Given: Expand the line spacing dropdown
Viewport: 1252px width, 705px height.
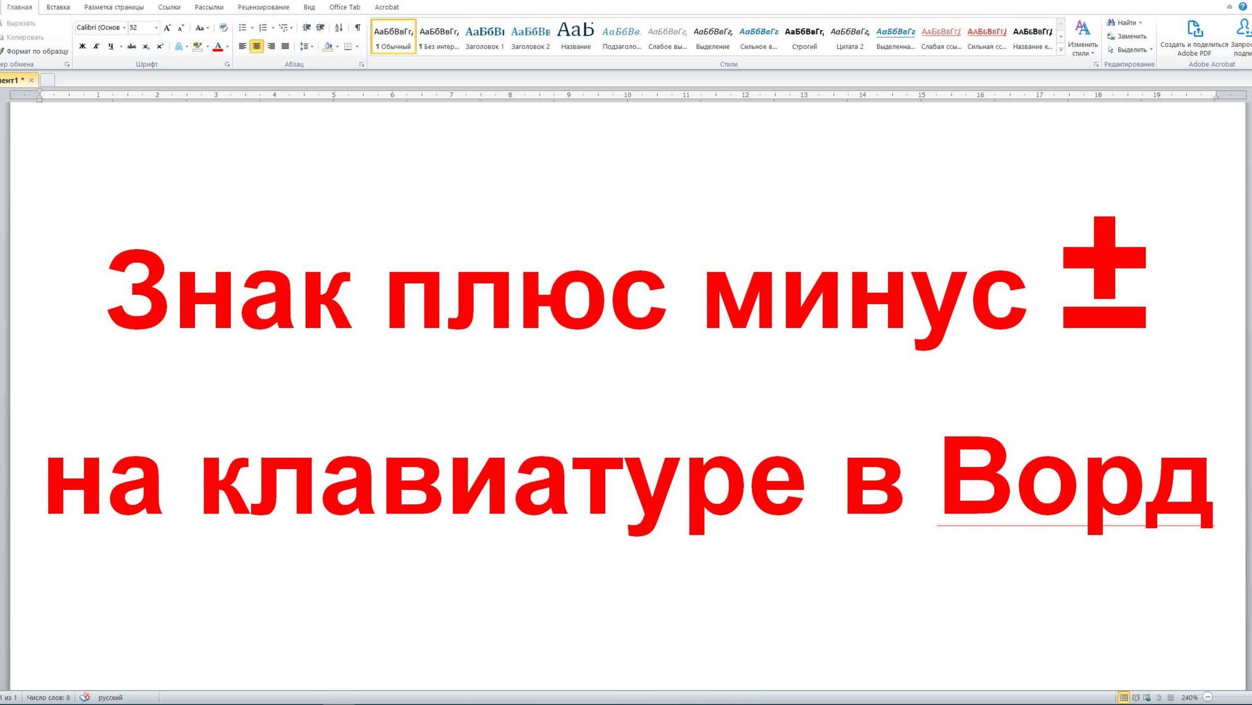Looking at the screenshot, I should pyautogui.click(x=312, y=46).
